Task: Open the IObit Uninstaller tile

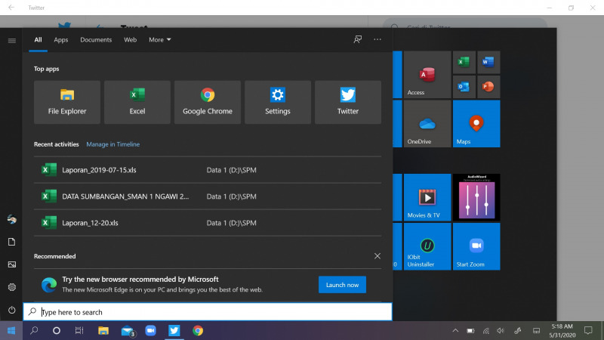Action: tap(427, 246)
